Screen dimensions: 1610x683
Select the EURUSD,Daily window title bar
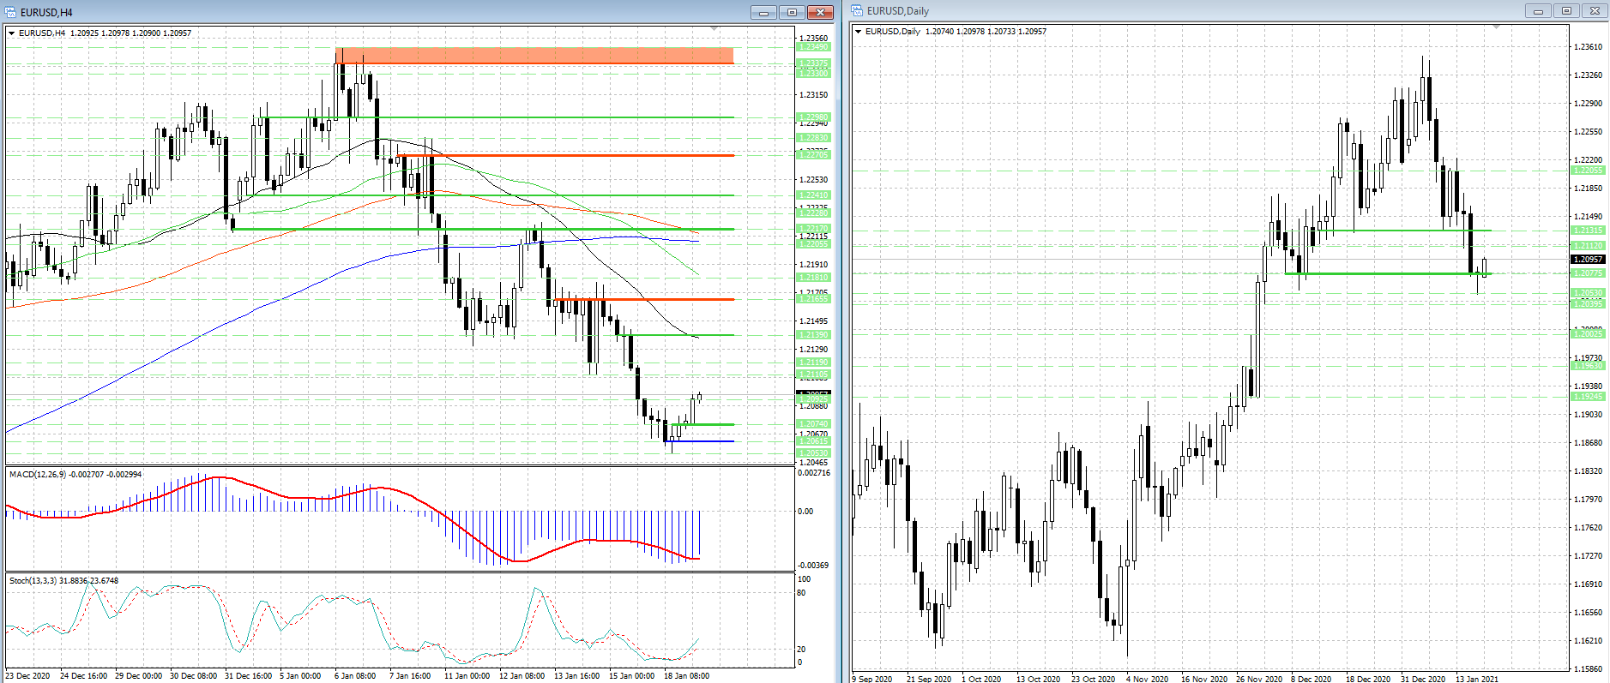click(x=1201, y=11)
